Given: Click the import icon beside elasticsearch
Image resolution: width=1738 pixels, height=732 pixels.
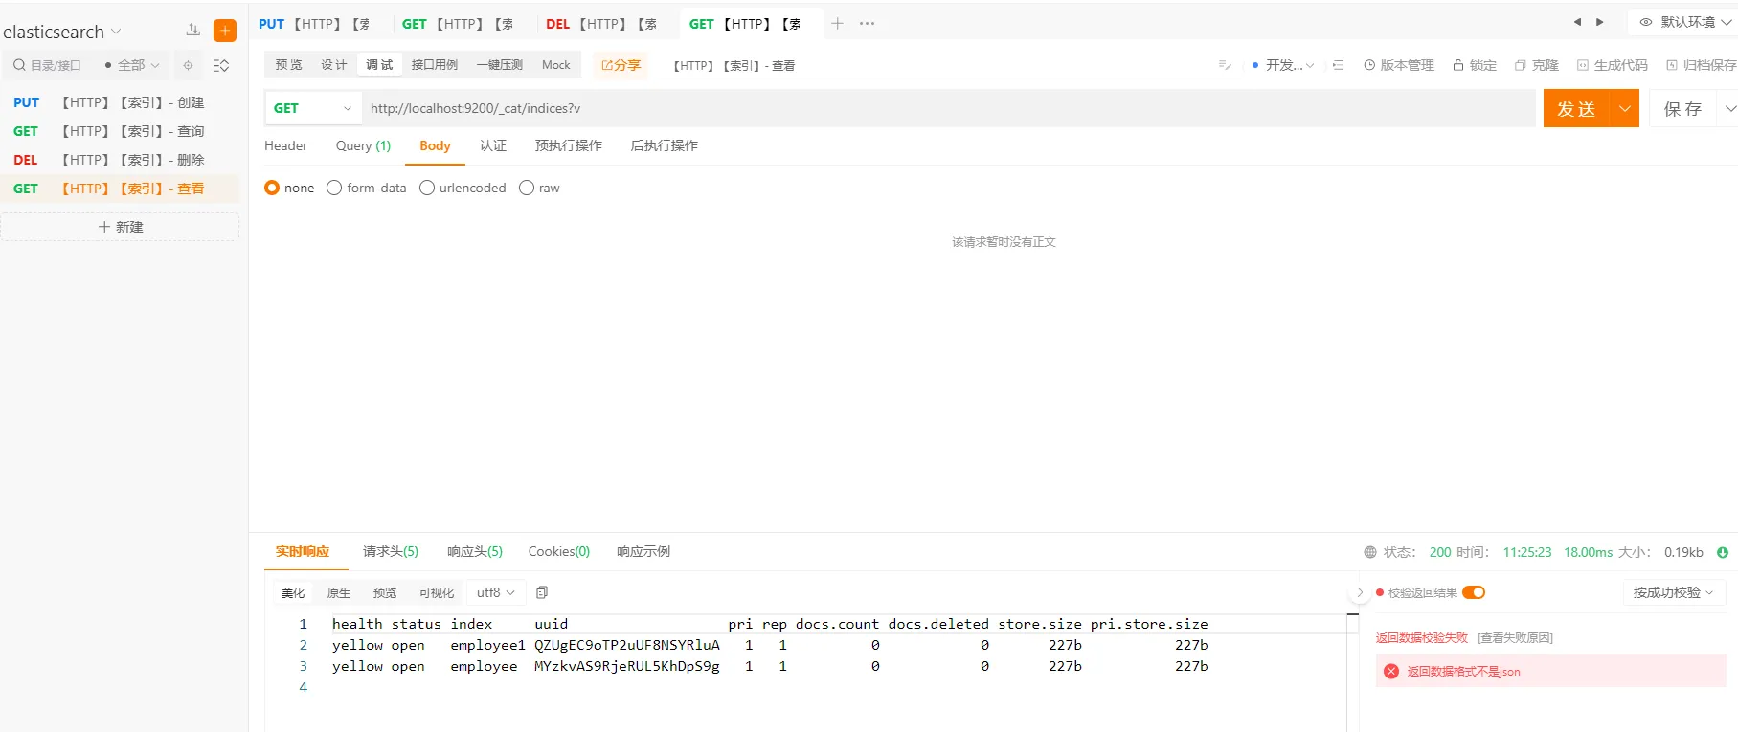Looking at the screenshot, I should pos(193,31).
